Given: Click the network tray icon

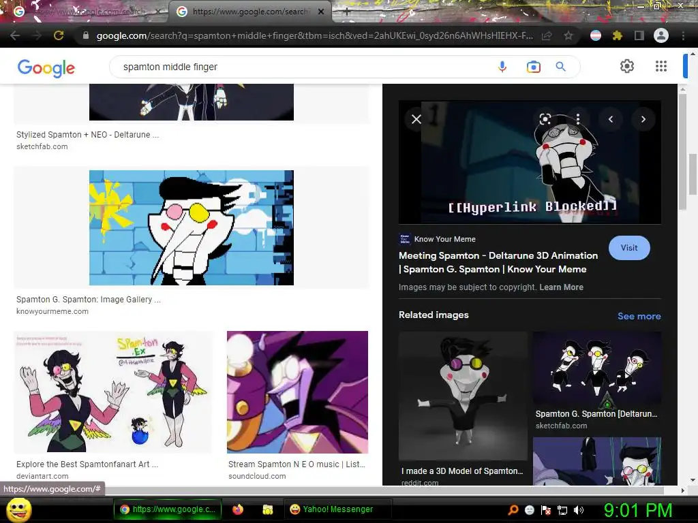Looking at the screenshot, I should [562, 510].
